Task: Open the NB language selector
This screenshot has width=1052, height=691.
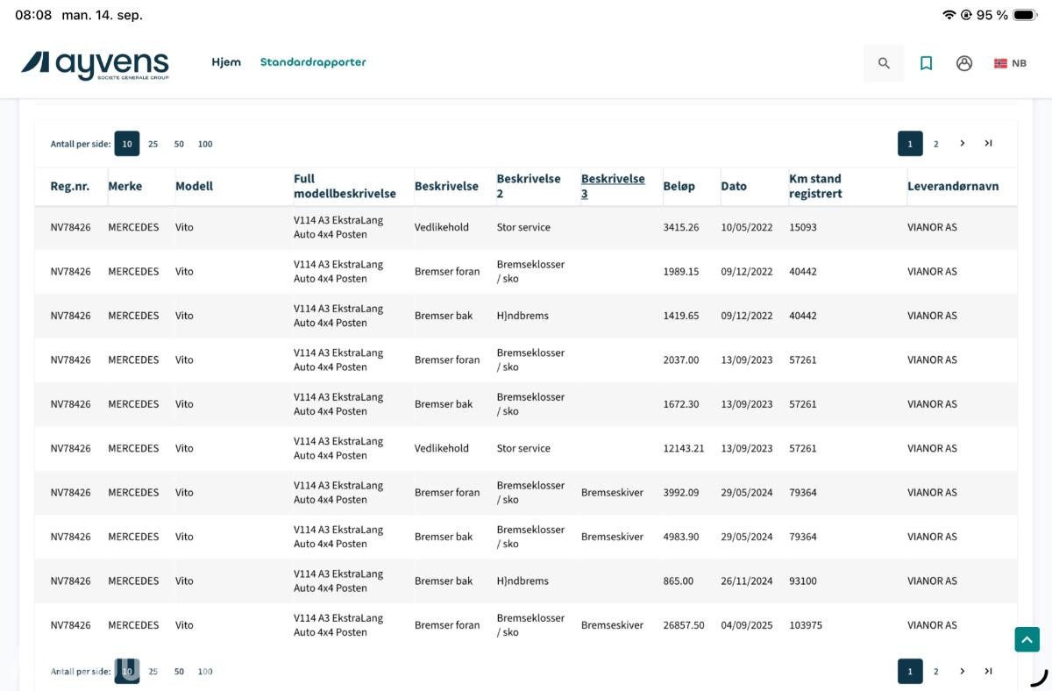Action: pos(1010,63)
